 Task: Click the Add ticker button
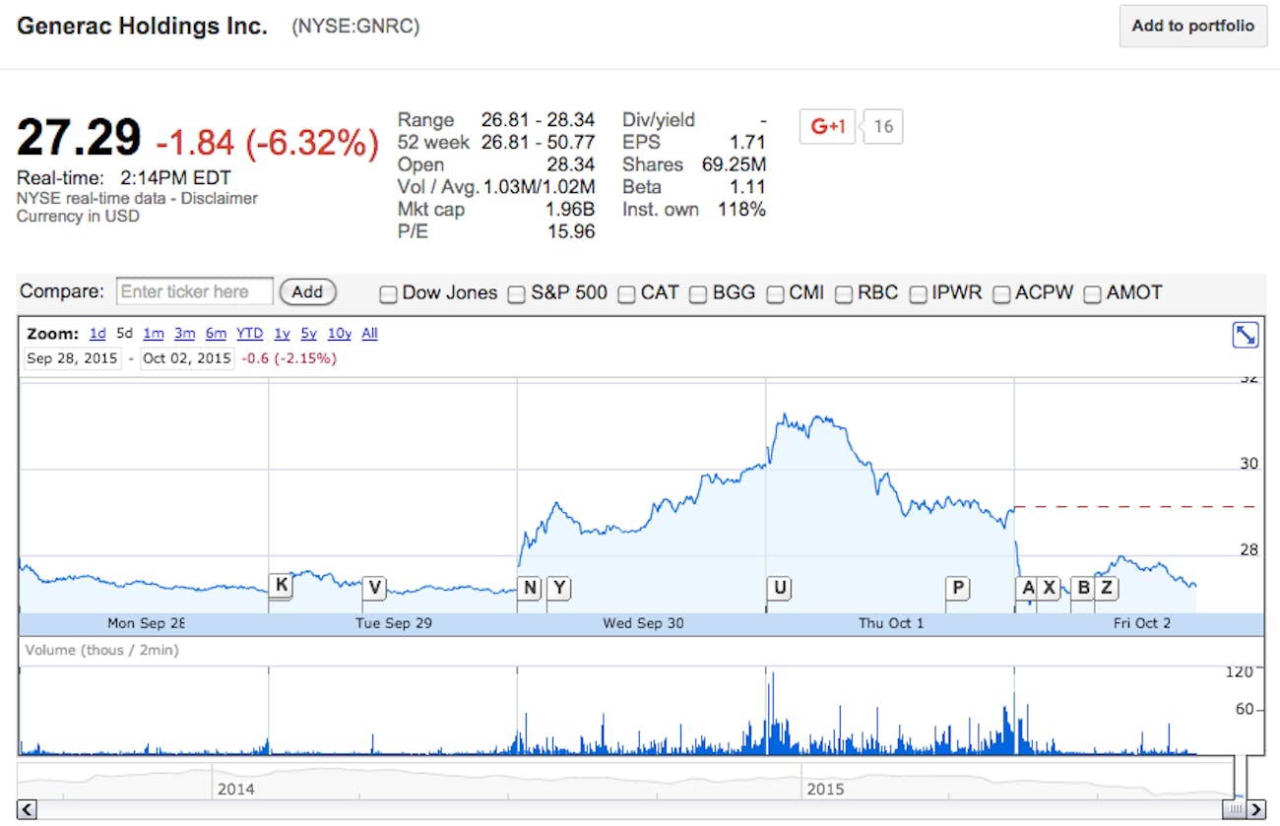coord(307,292)
